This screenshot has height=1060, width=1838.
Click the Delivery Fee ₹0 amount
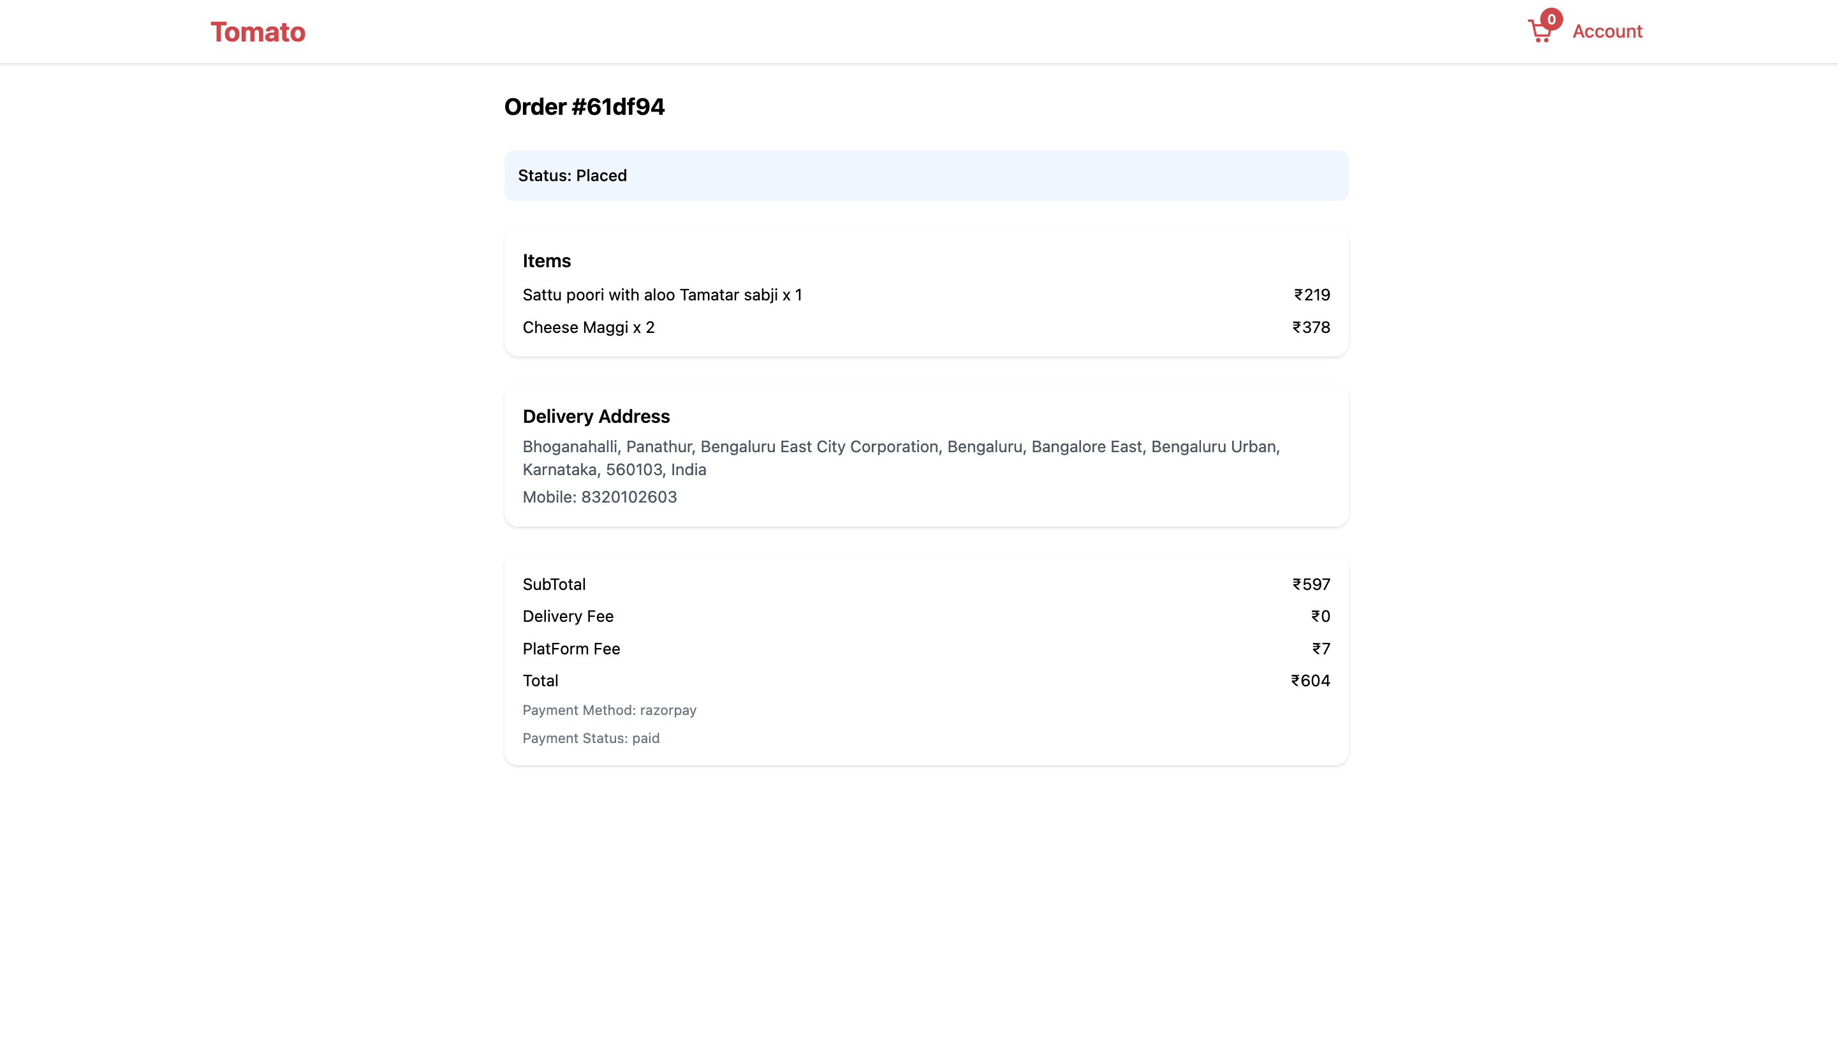1320,617
